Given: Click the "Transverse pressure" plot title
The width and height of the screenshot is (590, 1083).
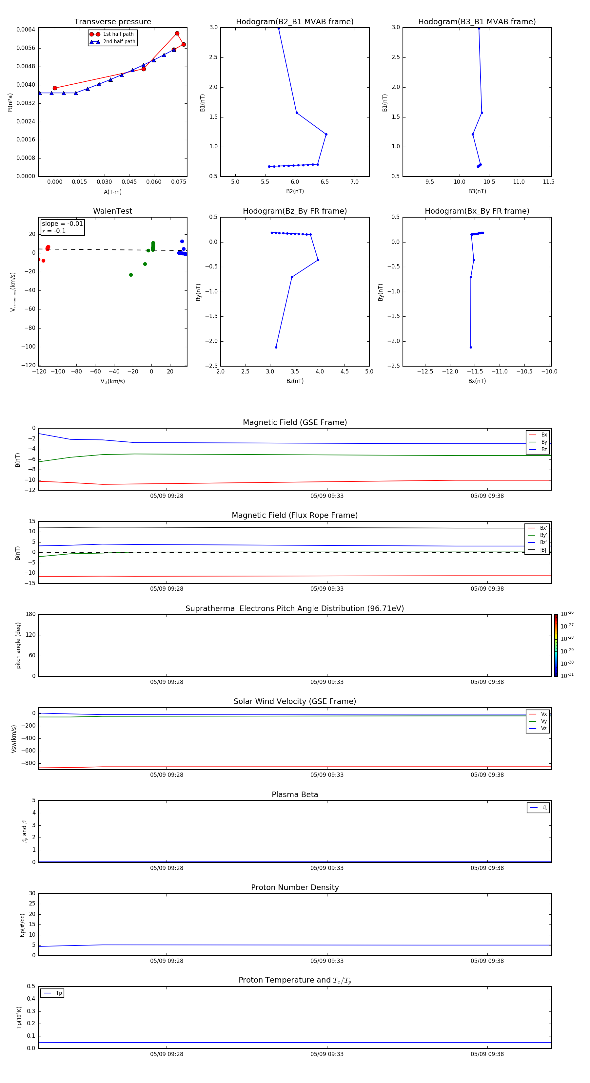Looking at the screenshot, I should 112,22.
